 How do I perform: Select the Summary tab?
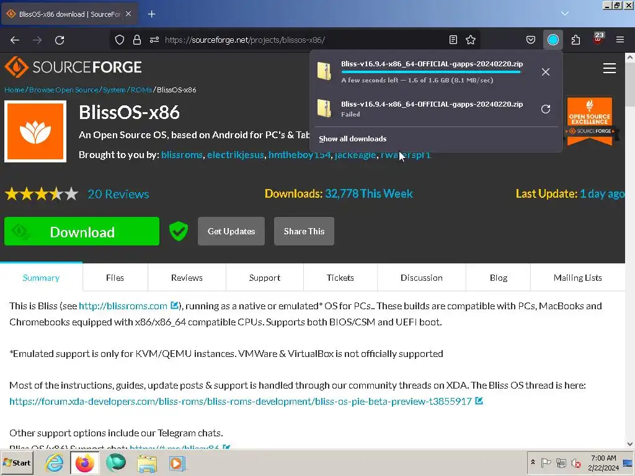(42, 278)
